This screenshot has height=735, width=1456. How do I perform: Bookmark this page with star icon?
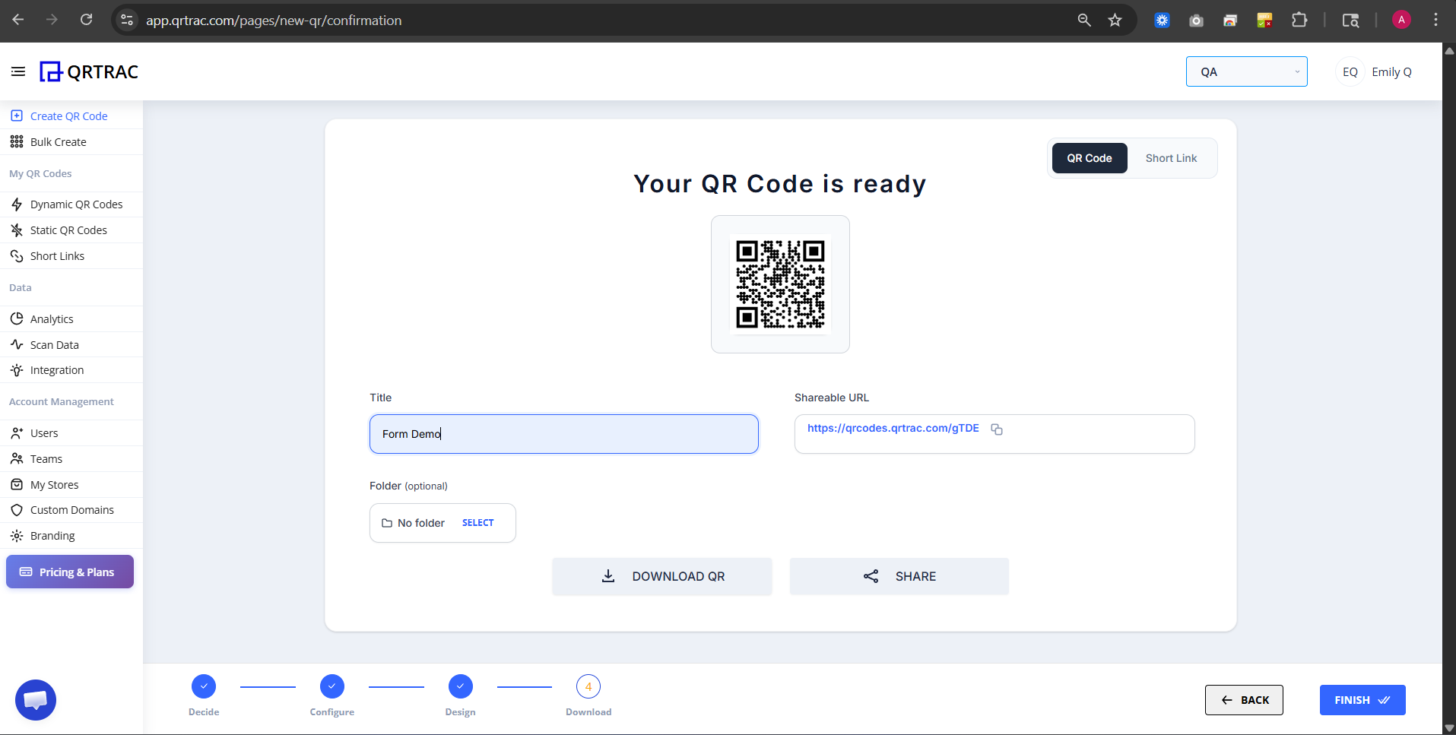pyautogui.click(x=1115, y=21)
